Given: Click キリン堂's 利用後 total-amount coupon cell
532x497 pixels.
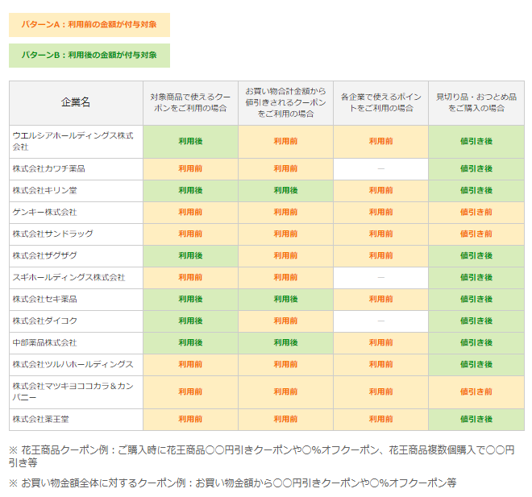Looking at the screenshot, I should pyautogui.click(x=285, y=191).
